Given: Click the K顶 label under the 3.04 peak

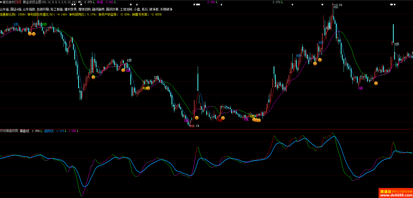Looking at the screenshot, I should tap(336, 7).
